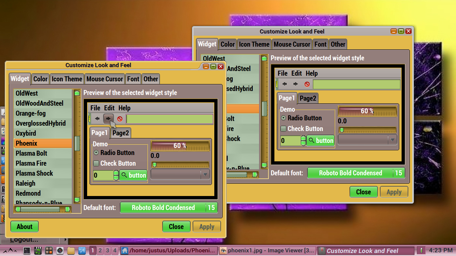Open the combo box dropdown in rear preview
This screenshot has height=256, width=456.
(368, 140)
